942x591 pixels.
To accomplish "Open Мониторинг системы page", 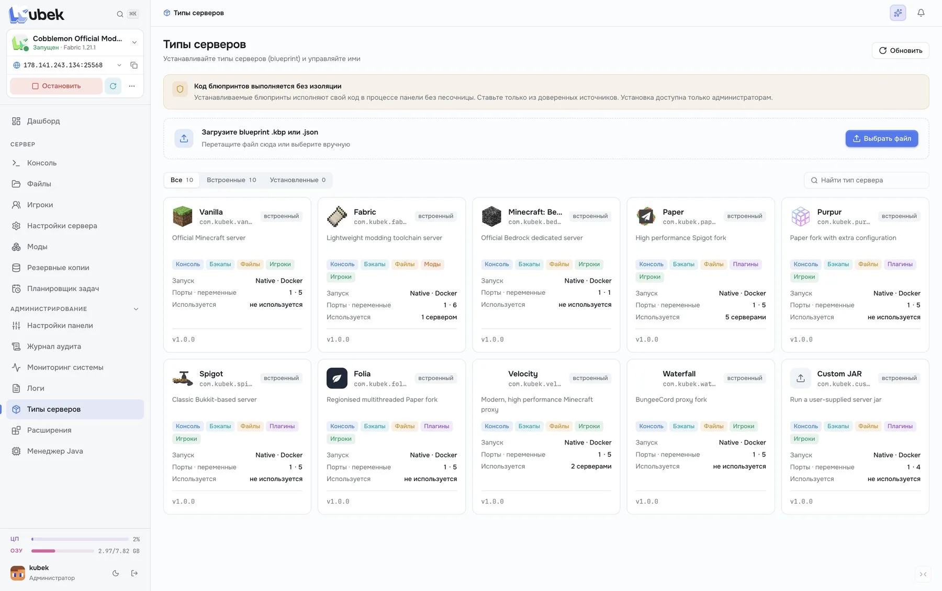I will pyautogui.click(x=75, y=367).
